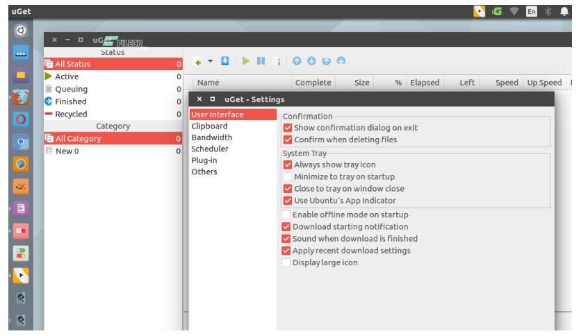Screen dimensions: 581x336
Task: Start download with green play icon
Action: coord(245,61)
